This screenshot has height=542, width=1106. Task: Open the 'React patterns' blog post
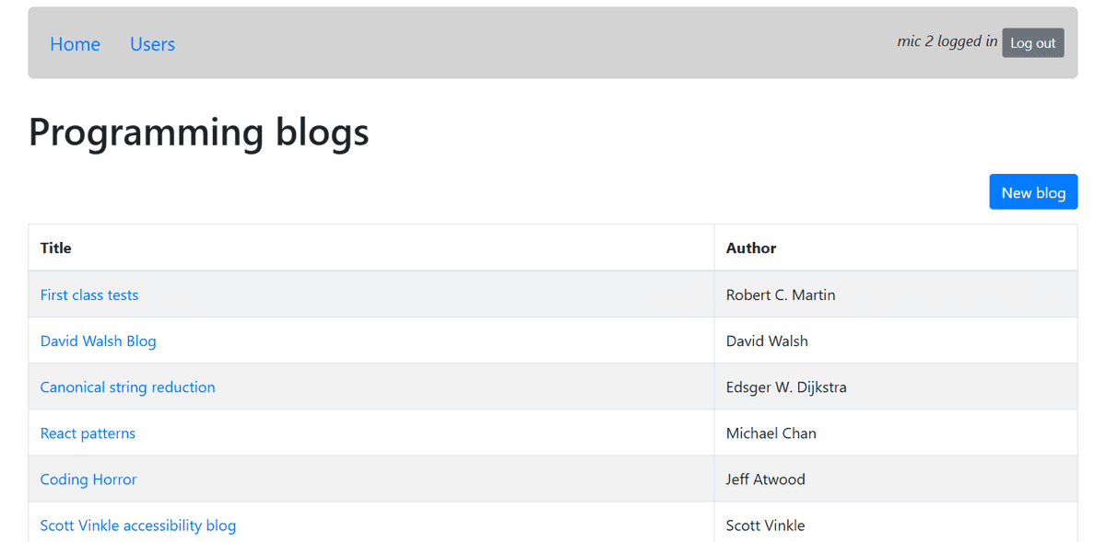coord(88,432)
